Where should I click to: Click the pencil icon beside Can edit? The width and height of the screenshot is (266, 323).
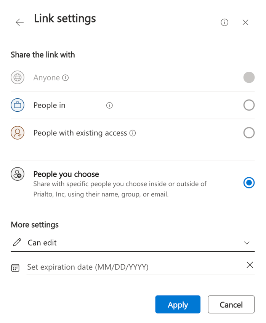click(17, 243)
